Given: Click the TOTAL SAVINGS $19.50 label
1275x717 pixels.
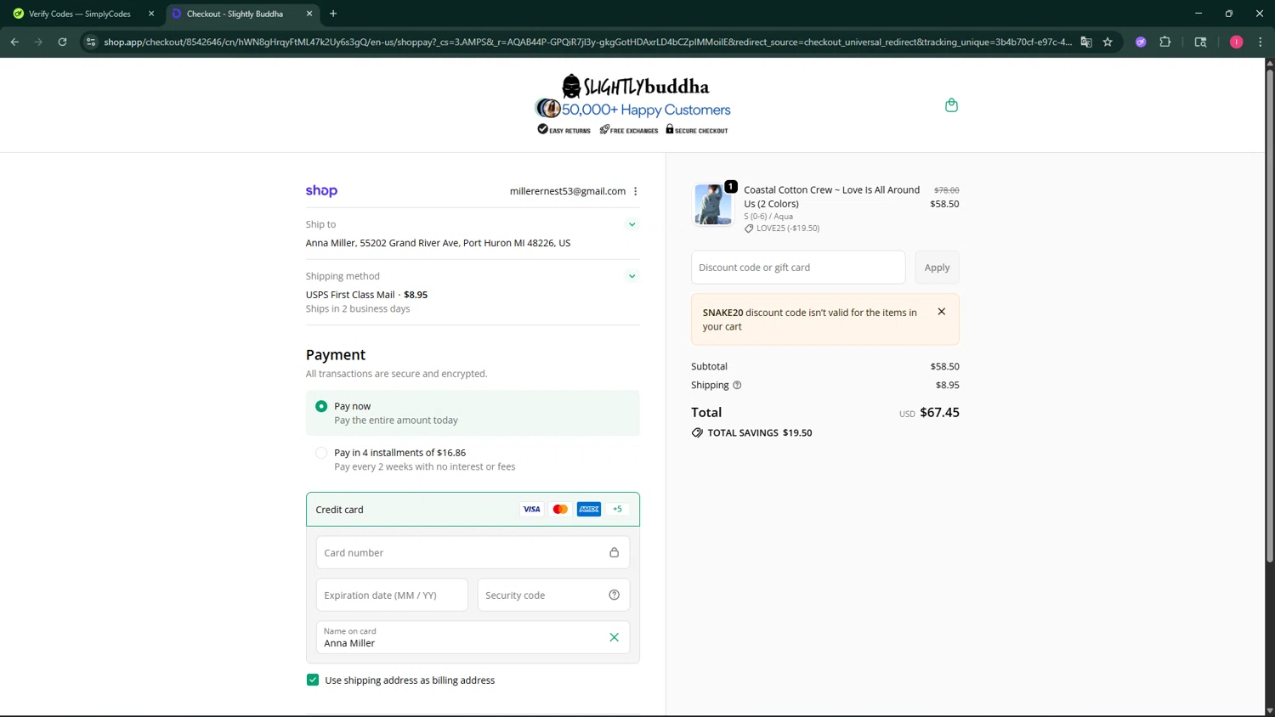Looking at the screenshot, I should click(x=751, y=432).
